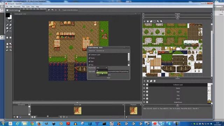Select the color picker eyedropper tool
Image resolution: width=224 pixels, height=126 pixels.
(x=7, y=31)
